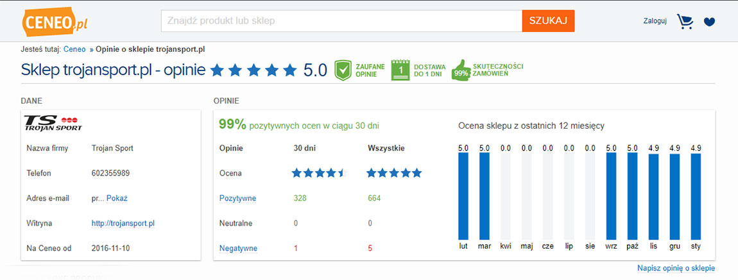The width and height of the screenshot is (738, 280).
Task: Reveal the e-mail address with Pokaż
Action: click(x=117, y=198)
